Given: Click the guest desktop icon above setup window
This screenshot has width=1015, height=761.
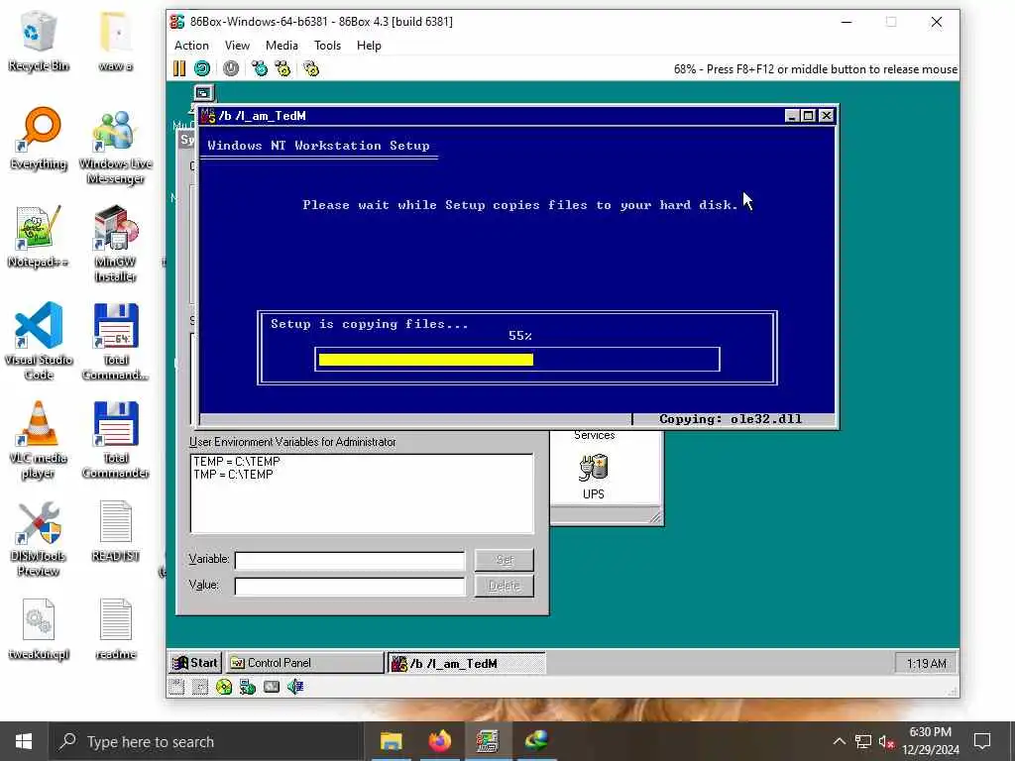Looking at the screenshot, I should coord(203,93).
